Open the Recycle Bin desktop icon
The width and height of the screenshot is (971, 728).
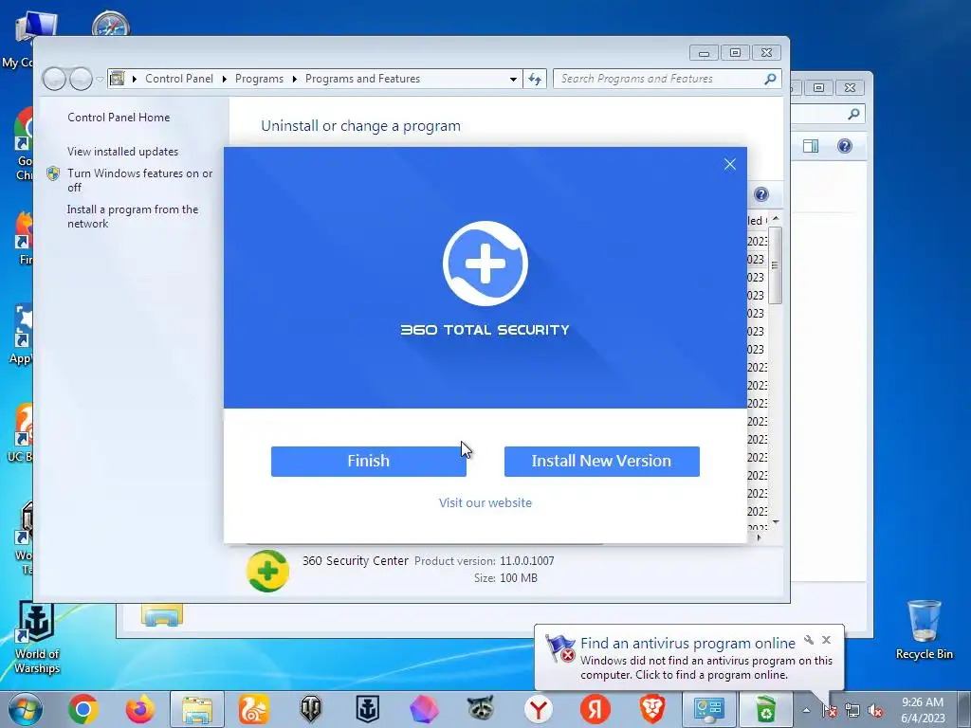pyautogui.click(x=924, y=629)
